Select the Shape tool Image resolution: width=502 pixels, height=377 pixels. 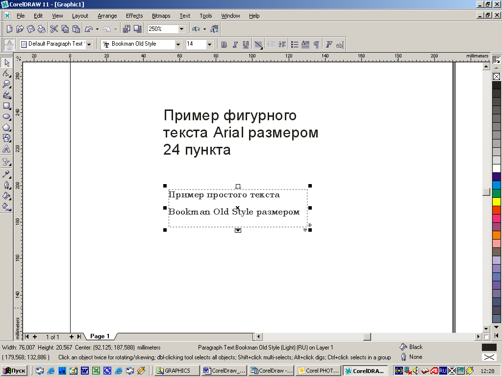tap(6, 74)
